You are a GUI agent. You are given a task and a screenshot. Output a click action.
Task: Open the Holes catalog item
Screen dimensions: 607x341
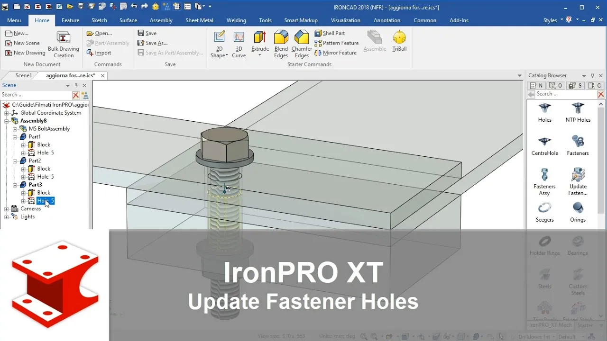[x=545, y=113]
